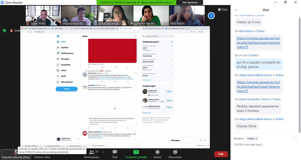This screenshot has width=301, height=160.
Task: Open NTN24 tweet more options menu
Action: (136, 85)
